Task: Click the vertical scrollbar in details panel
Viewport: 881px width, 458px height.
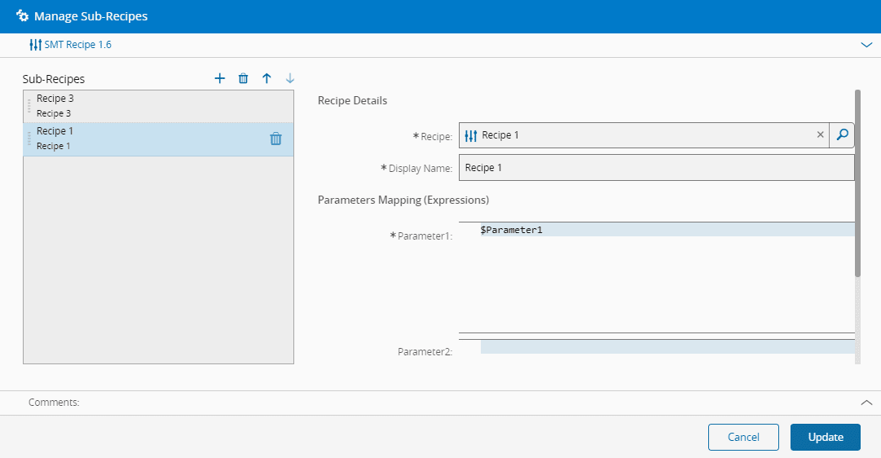Action: coord(857,183)
